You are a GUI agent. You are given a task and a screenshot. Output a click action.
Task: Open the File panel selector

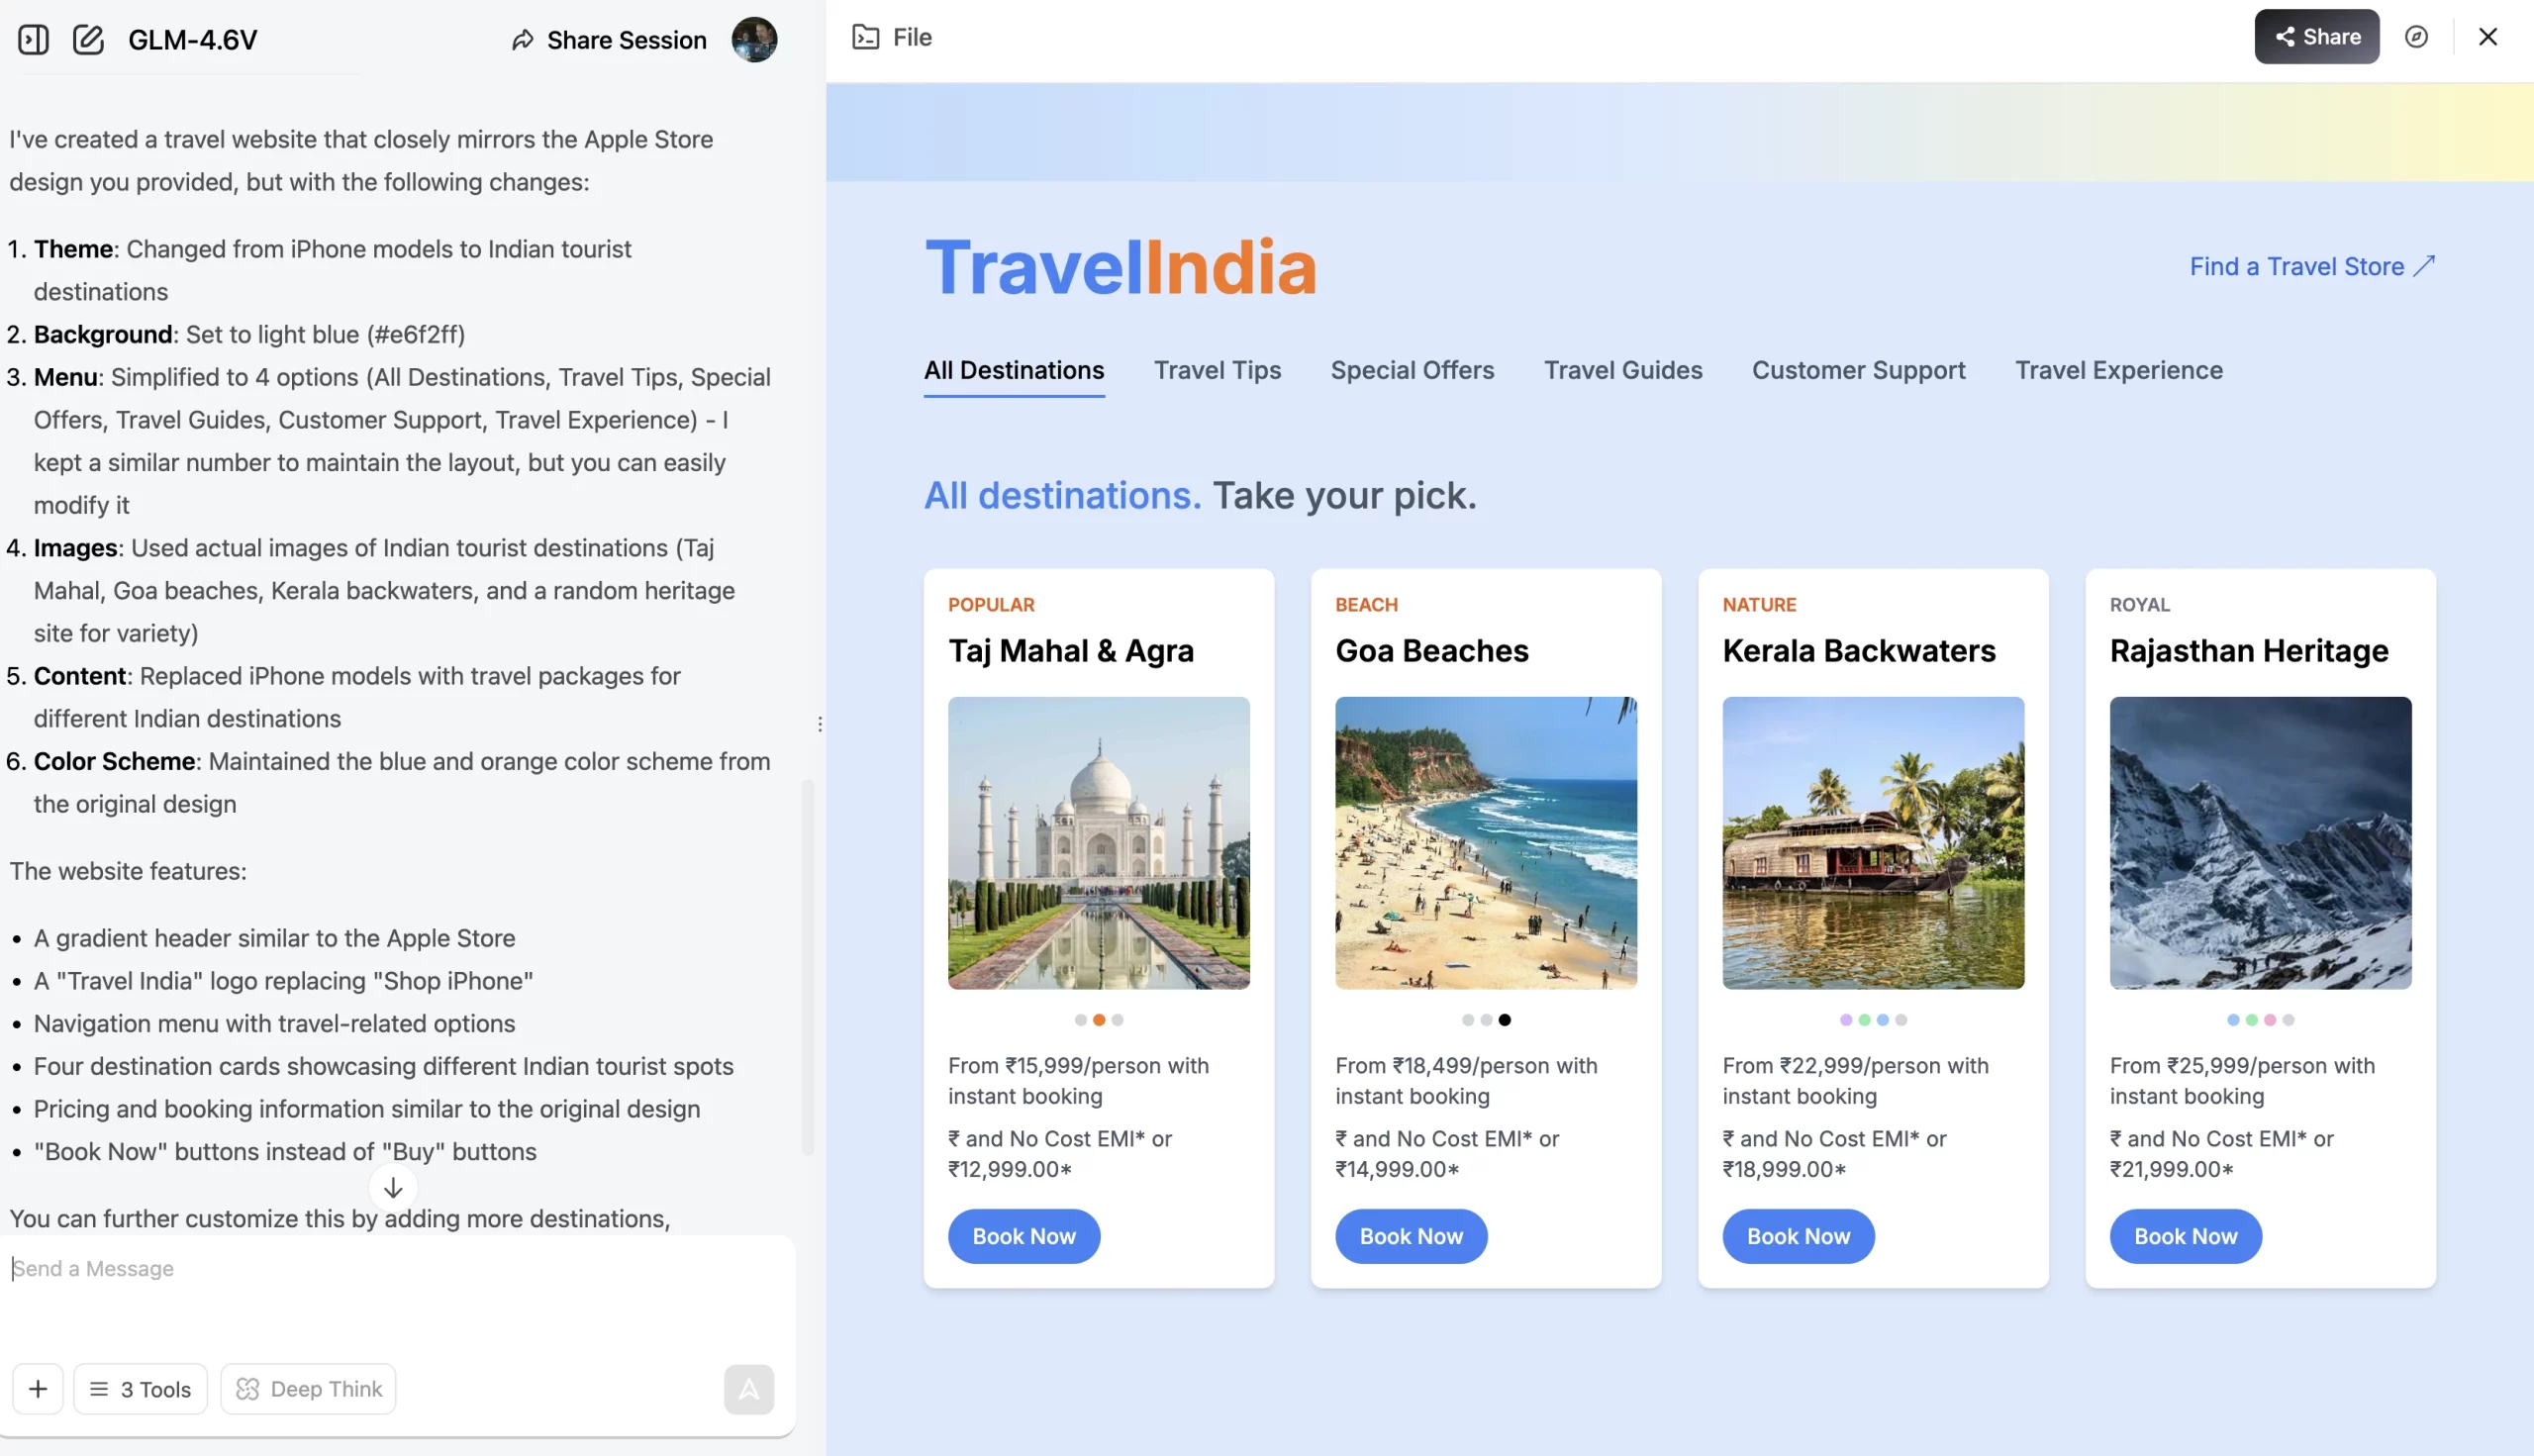[892, 37]
